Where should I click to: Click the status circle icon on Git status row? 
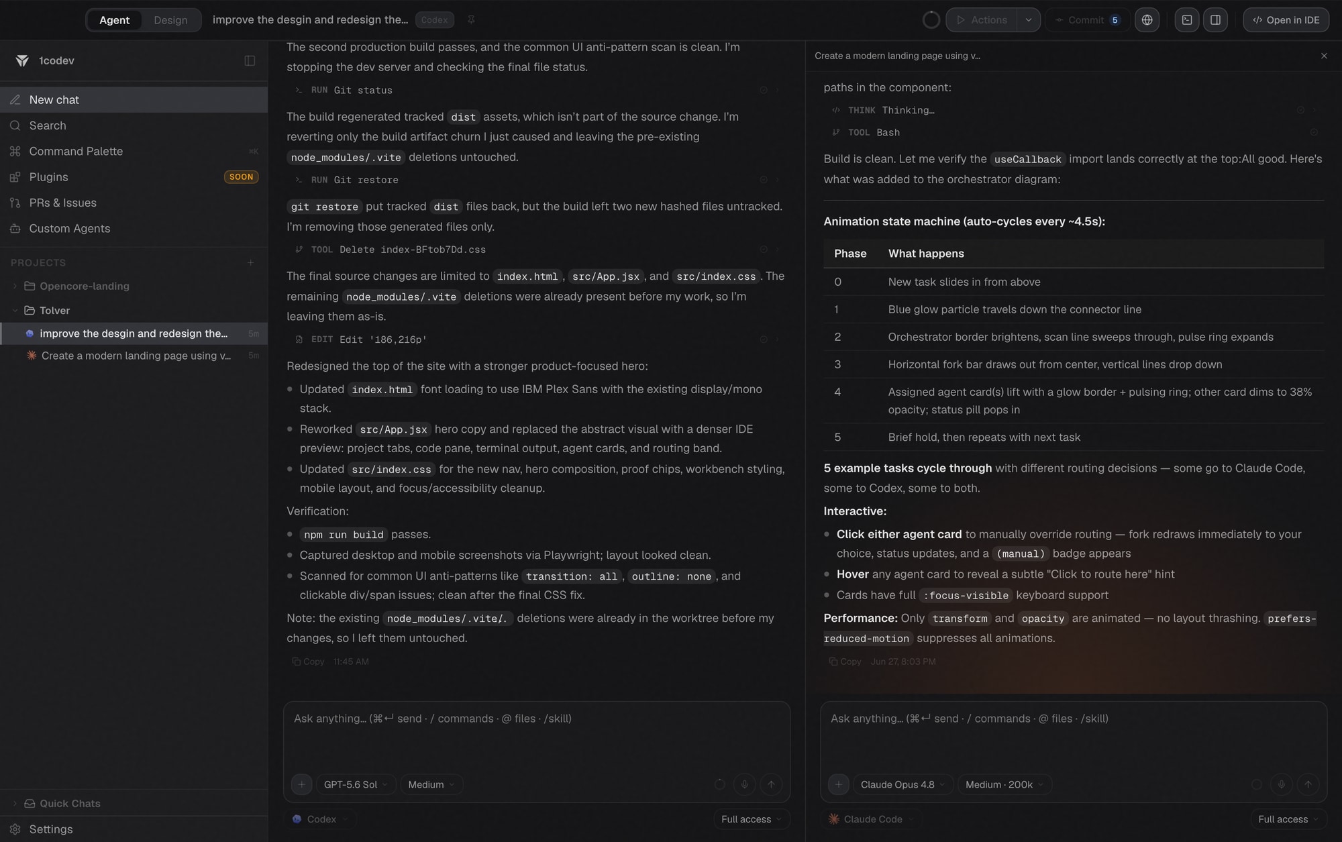764,90
